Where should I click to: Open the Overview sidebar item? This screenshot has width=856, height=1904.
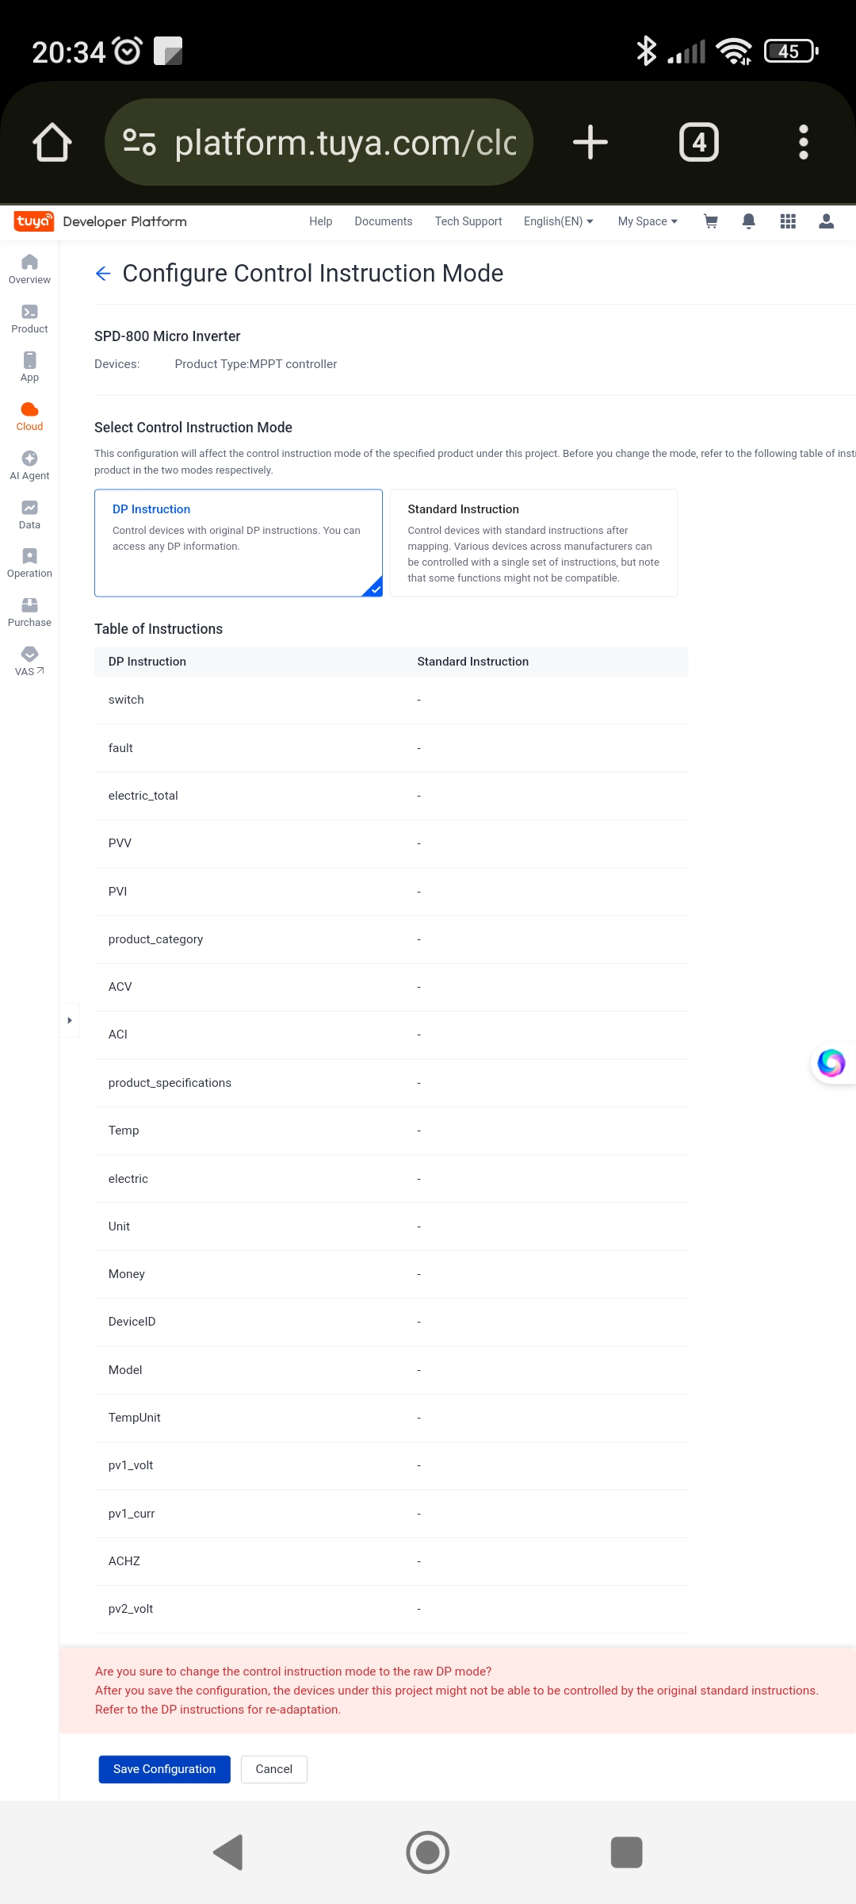coord(29,270)
